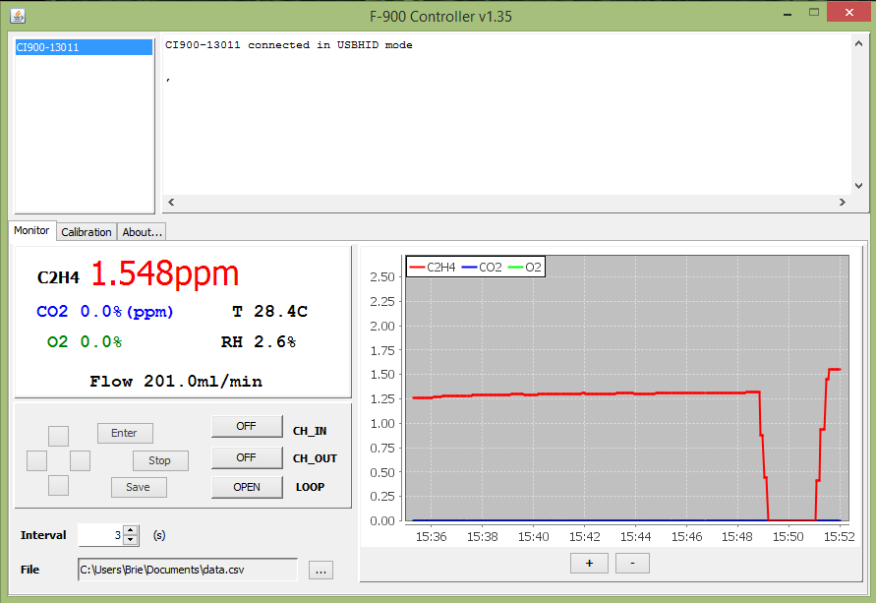
Task: Click the Save button
Action: [x=139, y=487]
